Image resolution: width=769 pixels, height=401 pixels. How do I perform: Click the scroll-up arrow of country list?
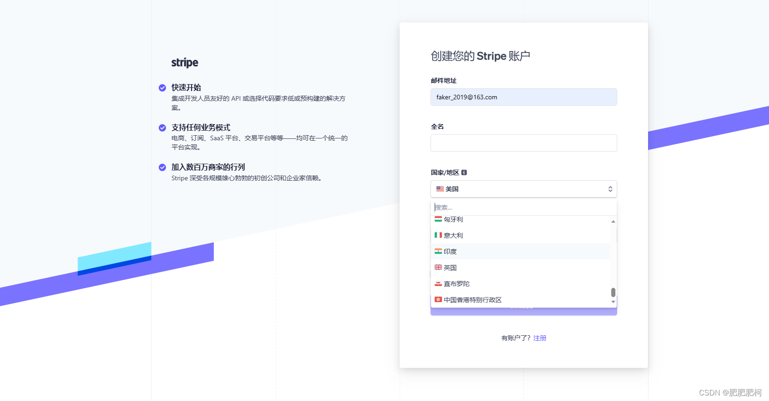tap(613, 221)
